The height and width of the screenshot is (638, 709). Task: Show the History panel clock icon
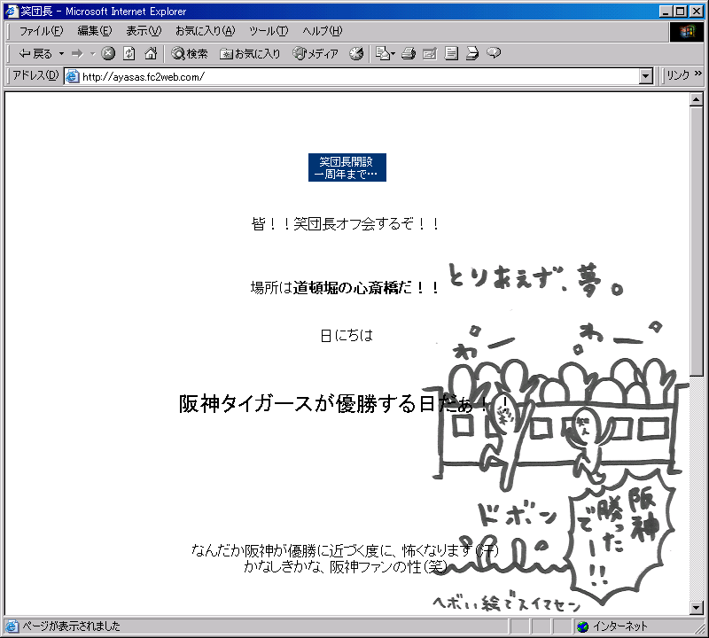(x=356, y=54)
